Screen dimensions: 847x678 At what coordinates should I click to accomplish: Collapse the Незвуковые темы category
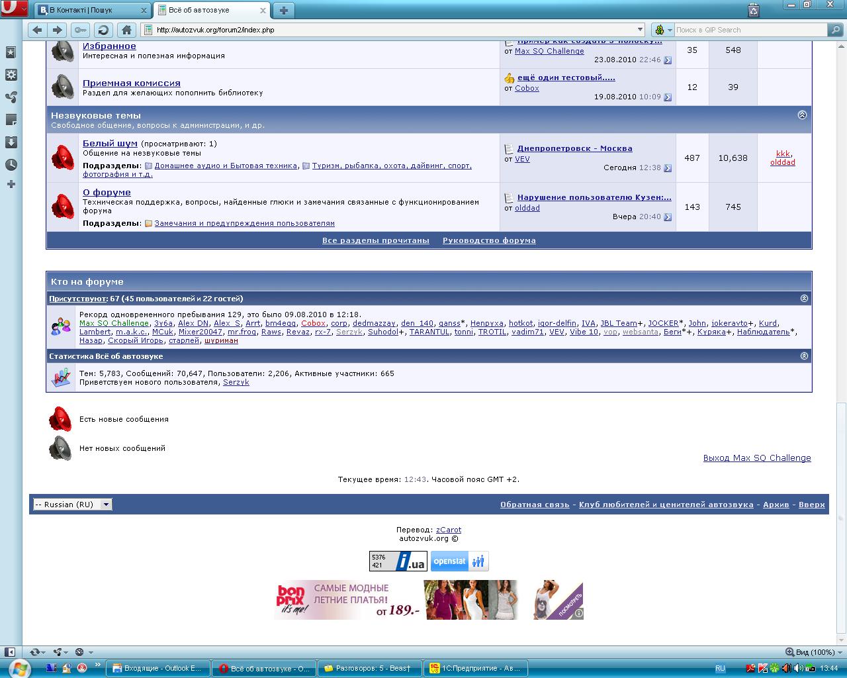click(802, 115)
